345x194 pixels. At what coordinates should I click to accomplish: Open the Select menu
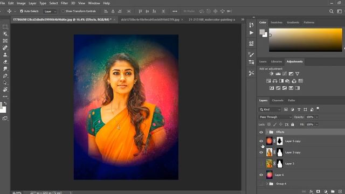[53, 3]
